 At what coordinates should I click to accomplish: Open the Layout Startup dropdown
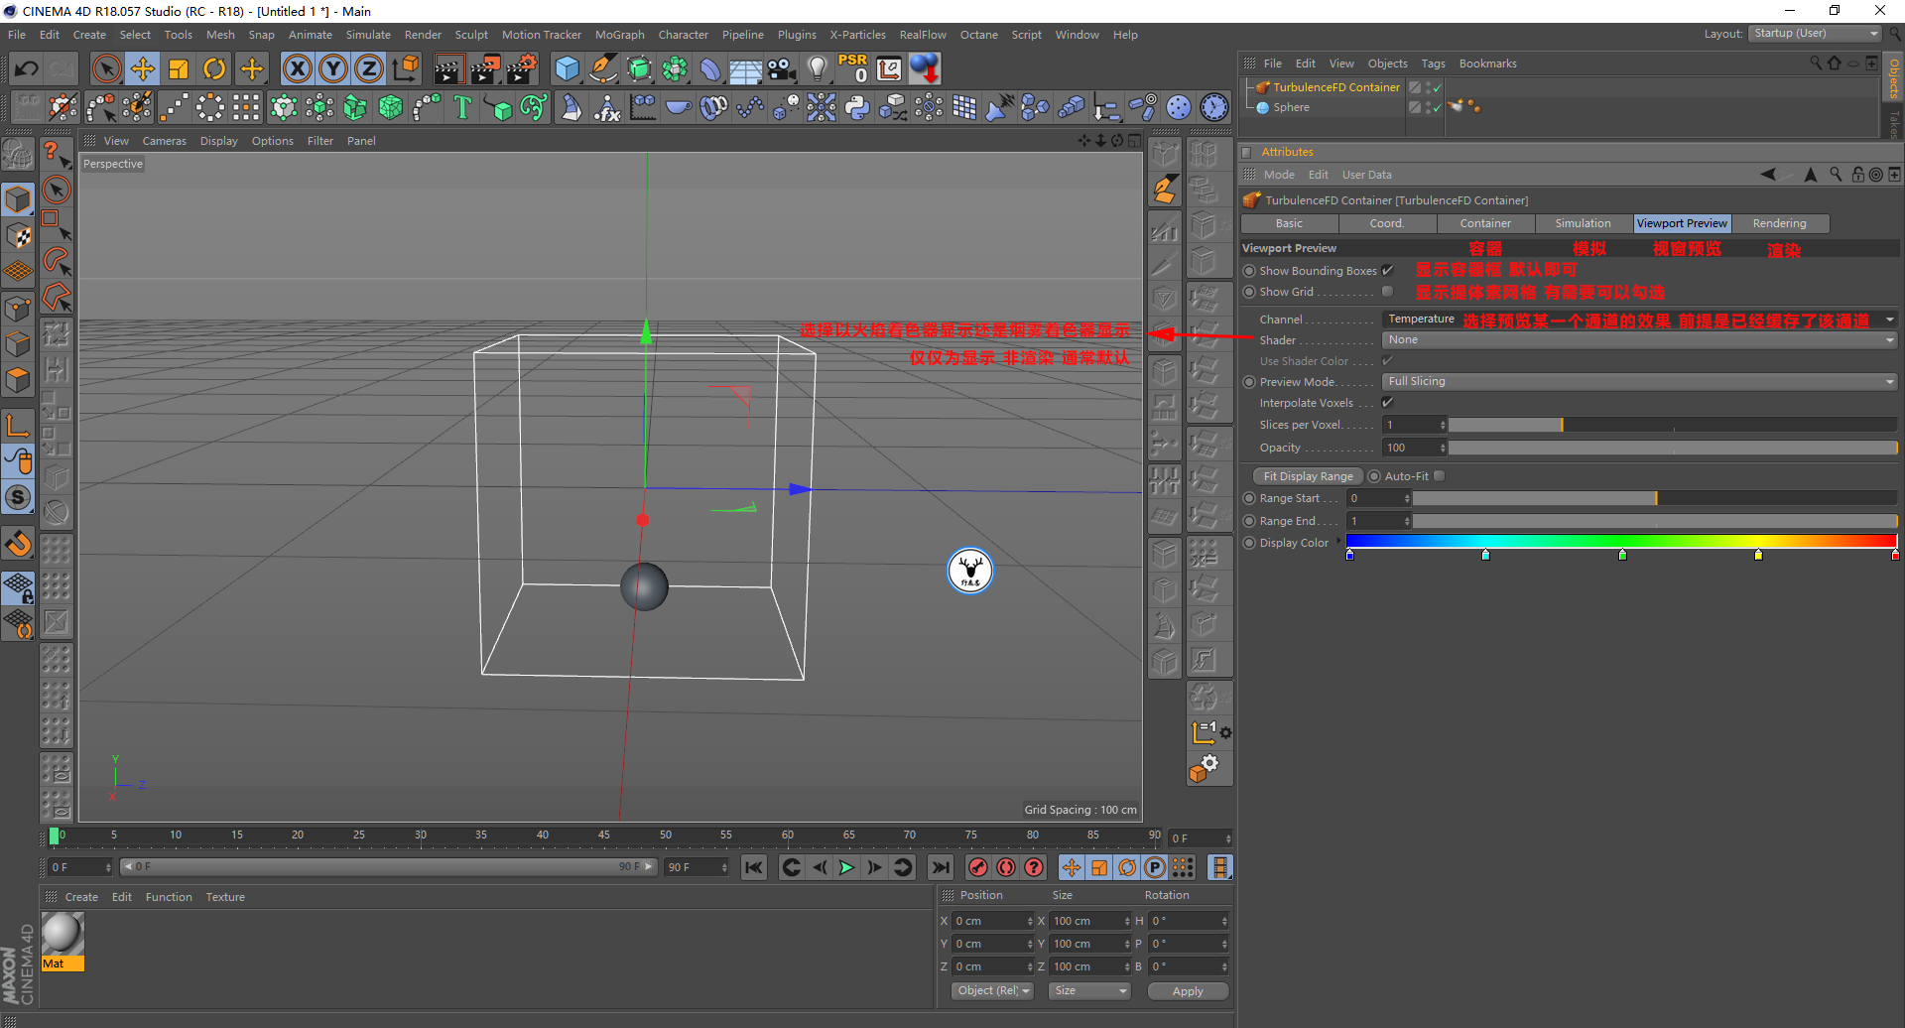click(x=1815, y=34)
